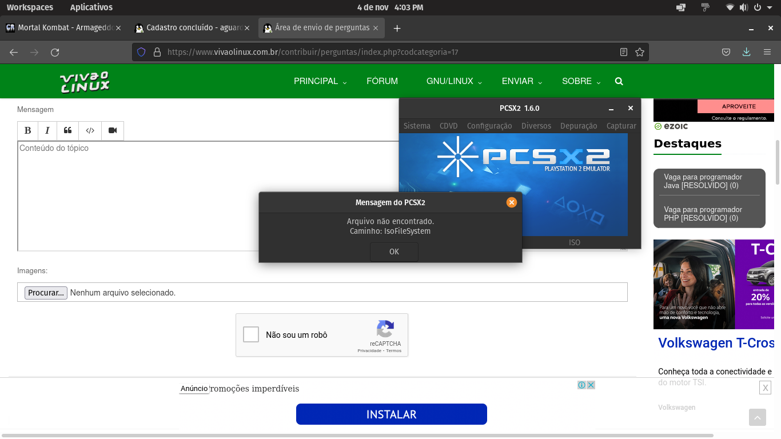Open the PCSX2 Capturar menu
The height and width of the screenshot is (439, 781).
621,126
